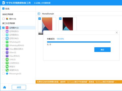
Task: Click the LINE(0) green icon
Action: (x=7, y=59)
